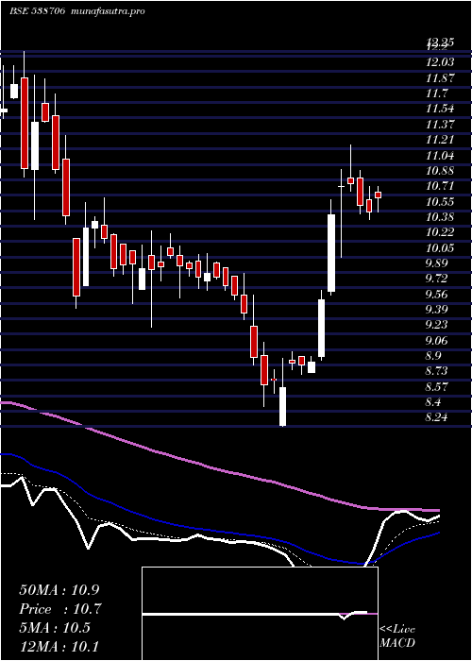Click the 12MA : 10.1 readout
This screenshot has width=472, height=661.
tap(60, 647)
